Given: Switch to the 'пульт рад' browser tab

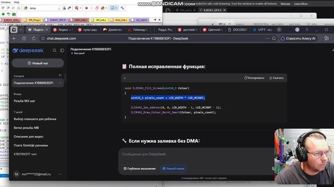Looking at the screenshot, I should 88,30.
